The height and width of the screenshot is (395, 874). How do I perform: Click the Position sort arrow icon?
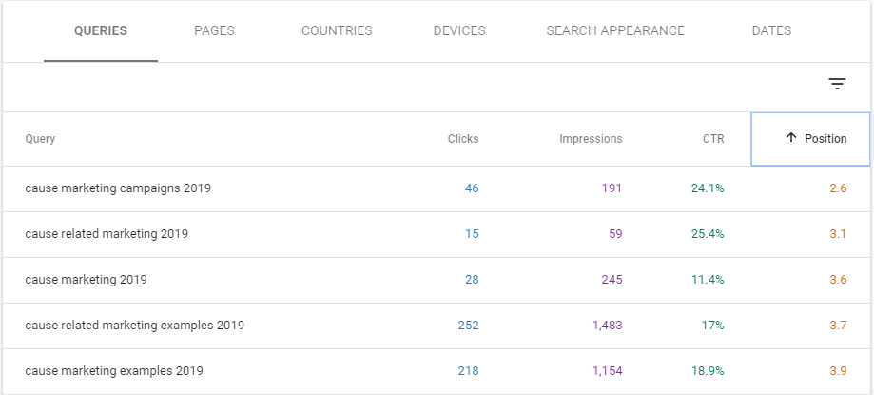tap(790, 138)
